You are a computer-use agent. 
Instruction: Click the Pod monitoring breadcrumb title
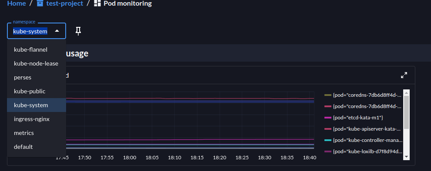(x=127, y=3)
